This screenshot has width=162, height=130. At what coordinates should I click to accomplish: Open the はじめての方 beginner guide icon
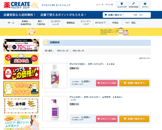[x=122, y=5]
